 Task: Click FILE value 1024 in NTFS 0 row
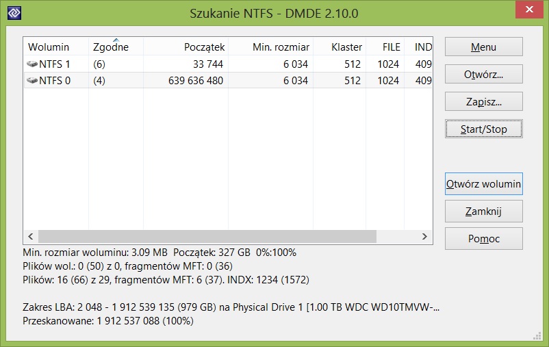(x=388, y=81)
